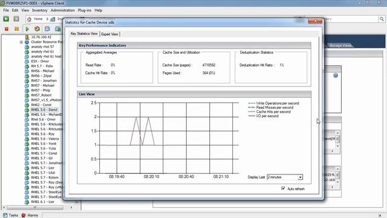Click the green Power On play icon
This screenshot has width=387, height=218.
point(27,29)
